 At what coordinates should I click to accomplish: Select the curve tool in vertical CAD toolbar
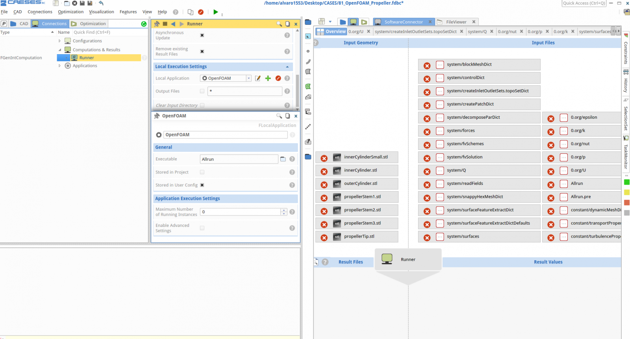point(308,61)
